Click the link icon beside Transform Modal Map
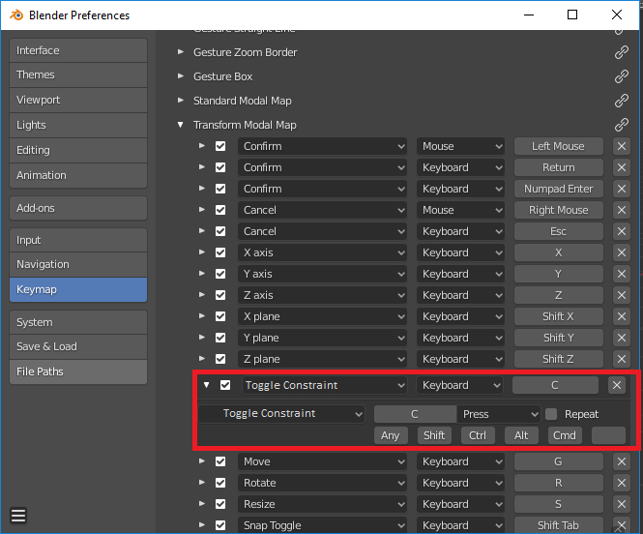Image resolution: width=643 pixels, height=534 pixels. (622, 125)
